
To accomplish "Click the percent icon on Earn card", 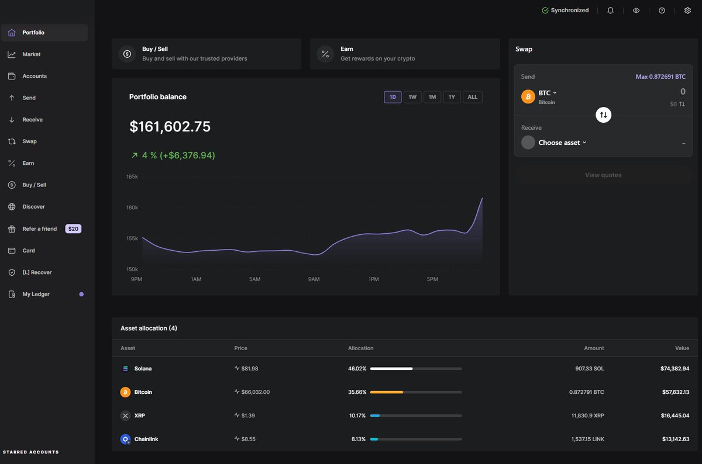I will tap(325, 54).
